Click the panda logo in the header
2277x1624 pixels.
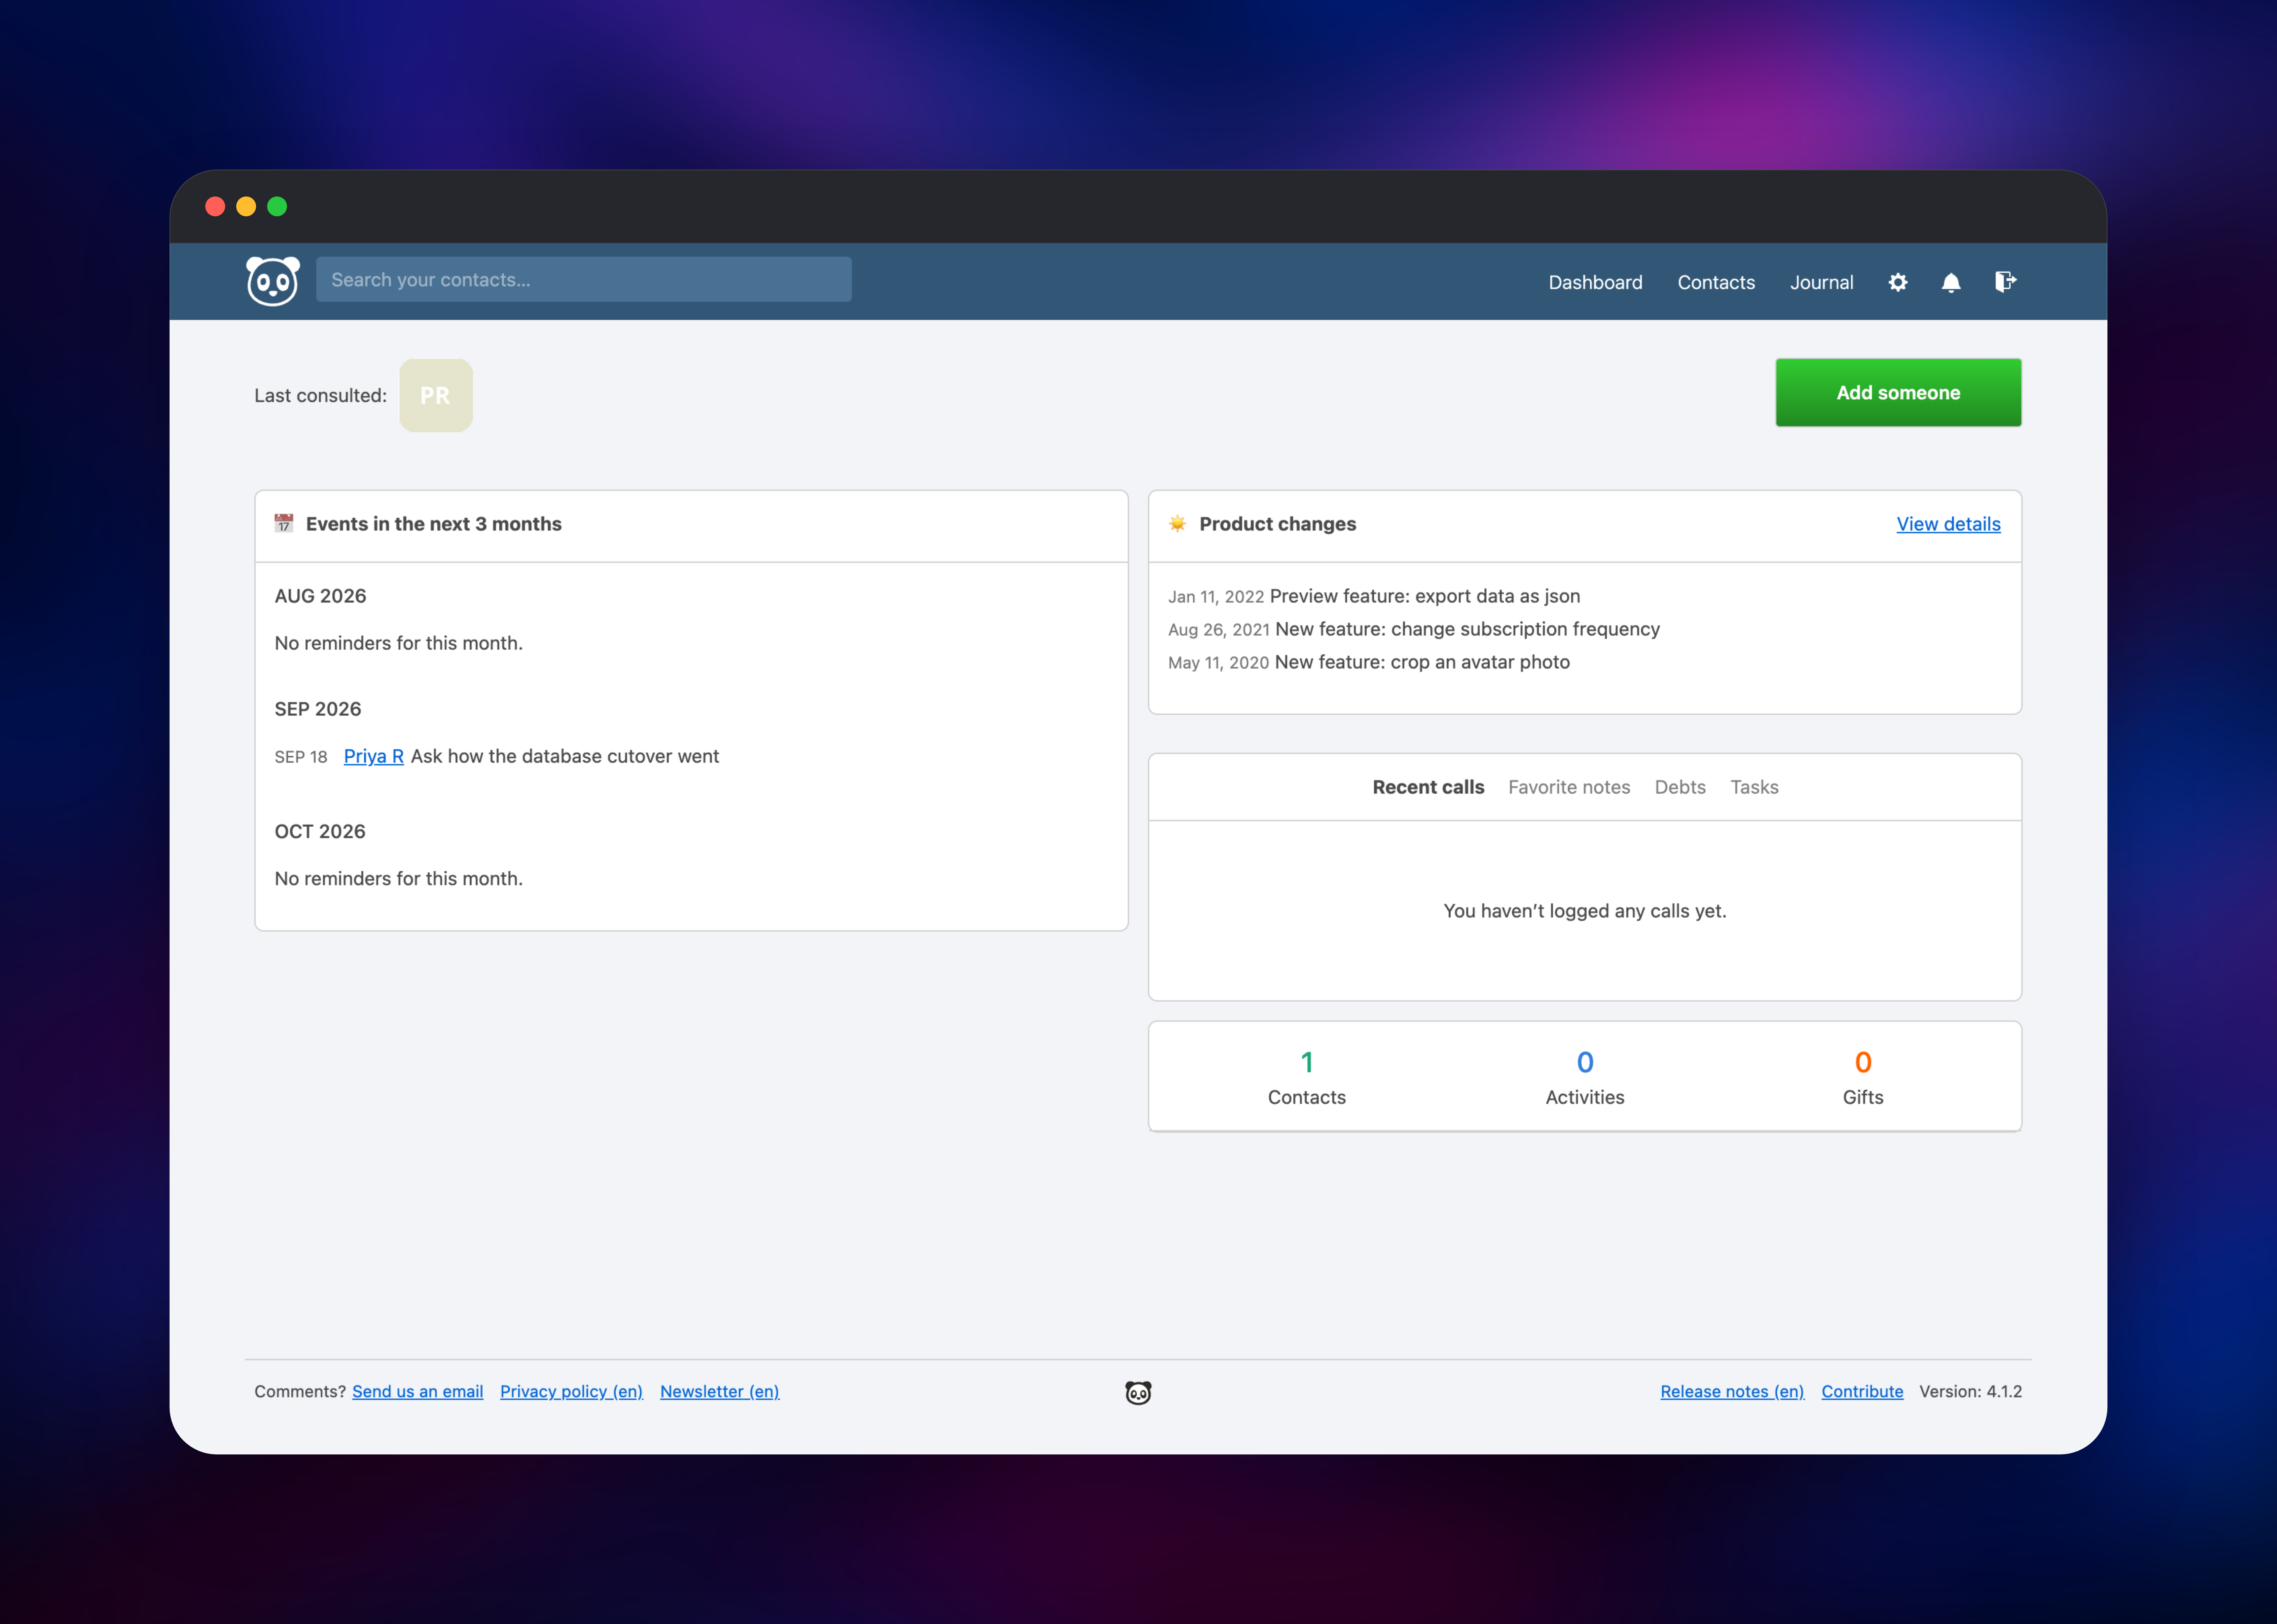coord(273,281)
